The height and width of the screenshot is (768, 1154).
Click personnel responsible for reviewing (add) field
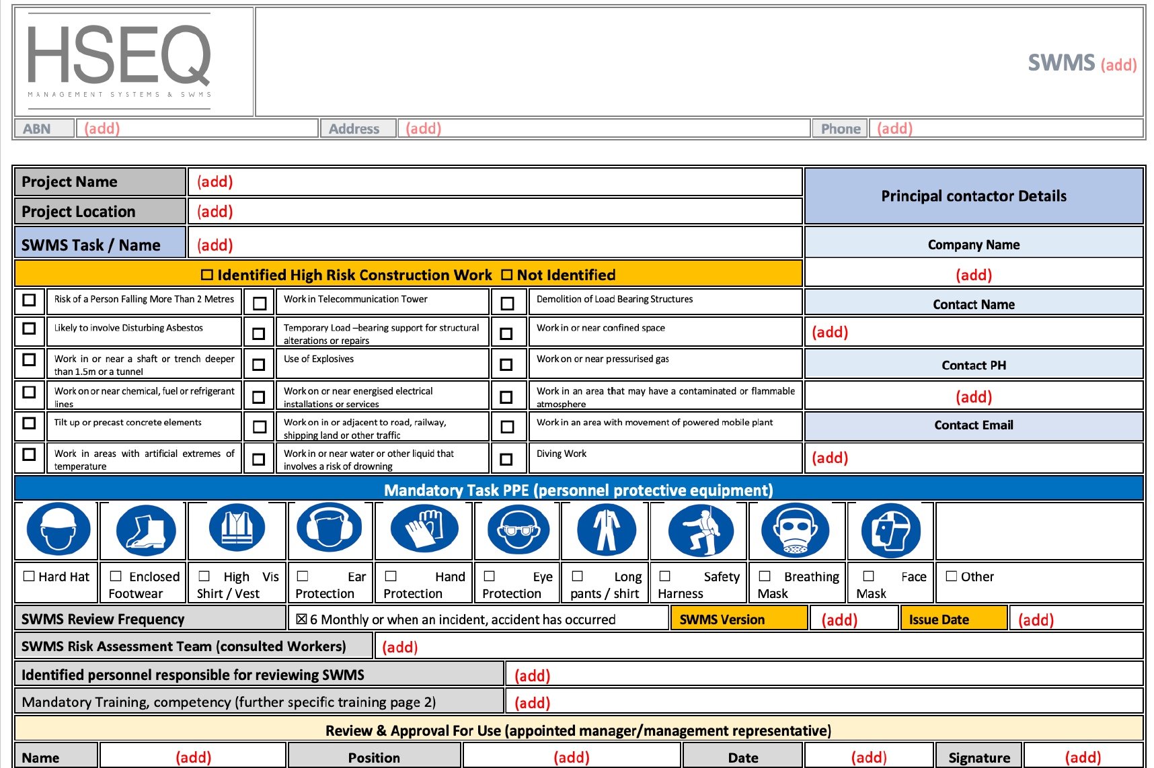824,675
